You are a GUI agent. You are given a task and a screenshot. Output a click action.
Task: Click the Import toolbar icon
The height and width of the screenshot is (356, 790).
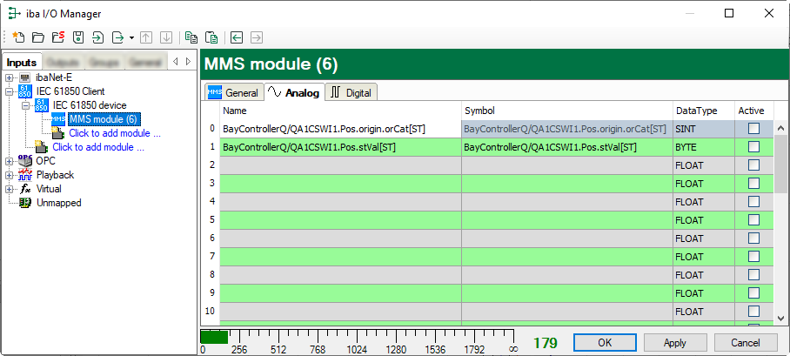[x=97, y=37]
